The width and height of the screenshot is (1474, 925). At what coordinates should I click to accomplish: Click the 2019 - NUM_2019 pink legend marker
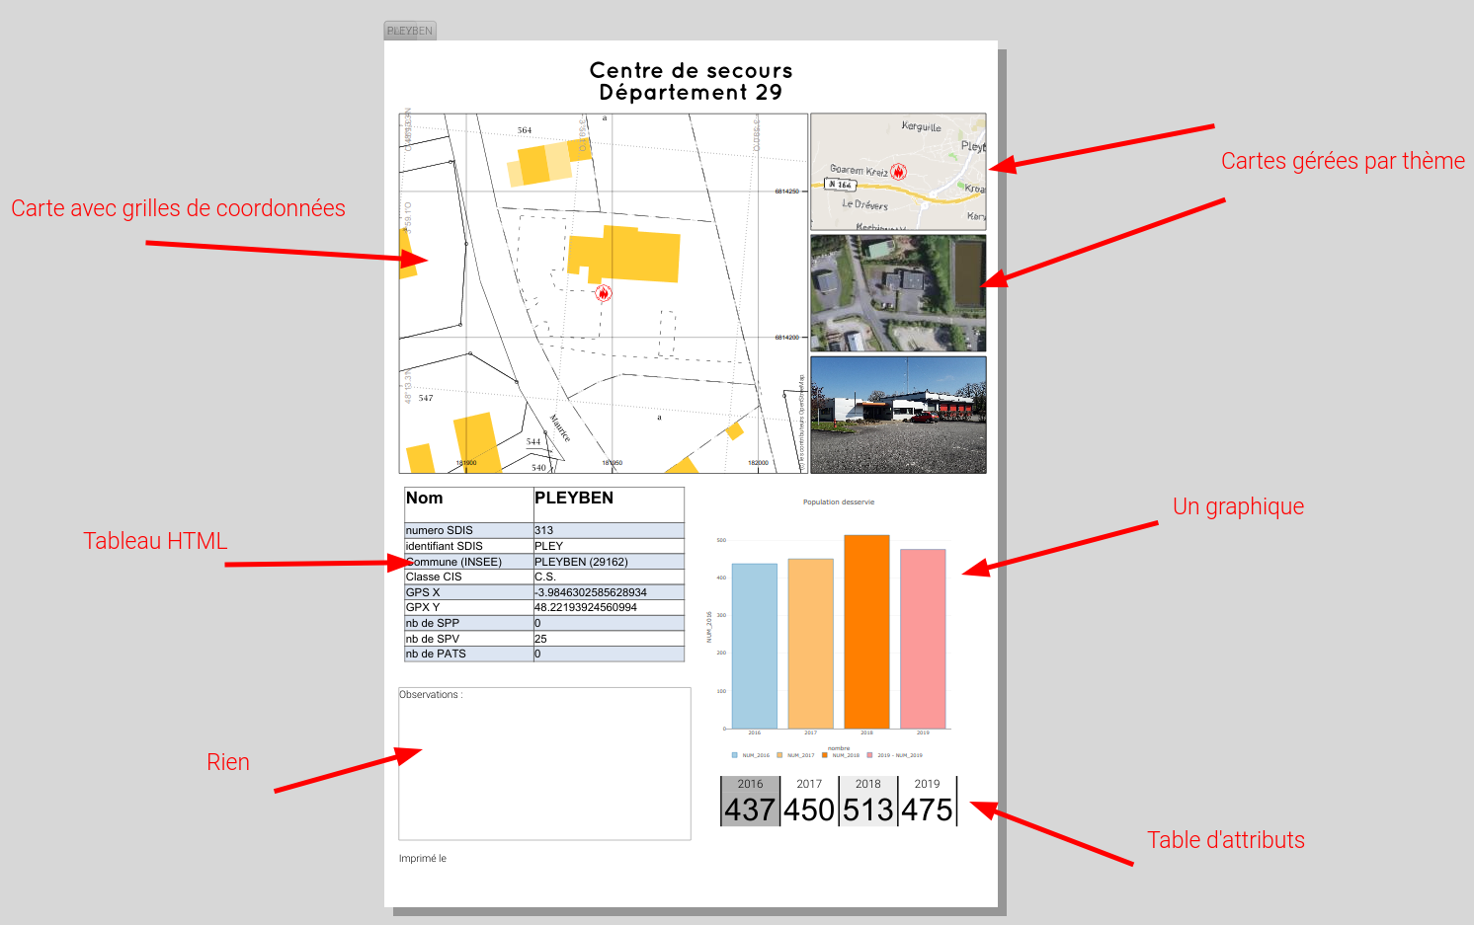pos(870,755)
